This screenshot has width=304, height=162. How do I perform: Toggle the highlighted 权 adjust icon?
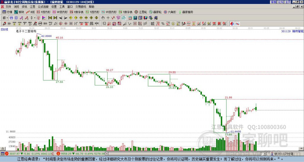click(x=39, y=18)
